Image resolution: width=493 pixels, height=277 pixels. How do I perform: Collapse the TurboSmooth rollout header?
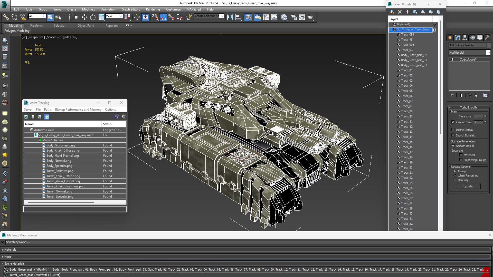pos(468,107)
